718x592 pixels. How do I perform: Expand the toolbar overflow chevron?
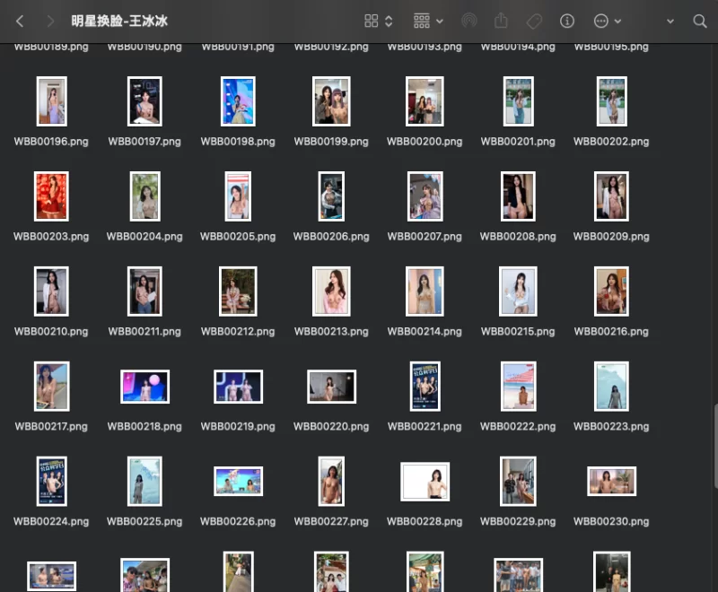[670, 21]
